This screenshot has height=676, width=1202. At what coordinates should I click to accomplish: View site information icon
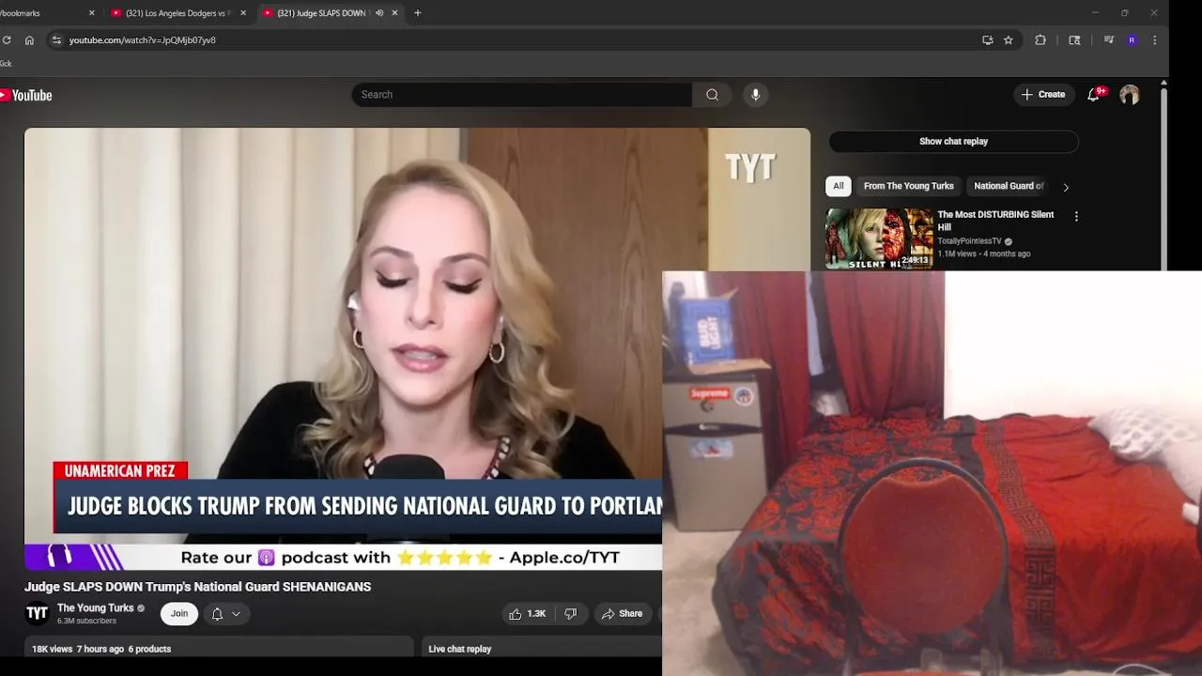pyautogui.click(x=56, y=40)
